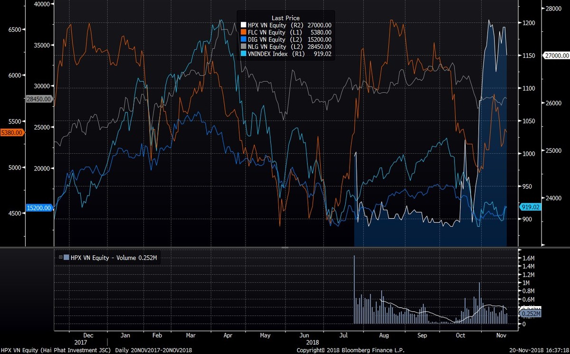
Task: Click the Last Price legend header
Action: tap(285, 18)
